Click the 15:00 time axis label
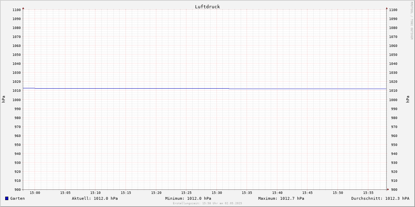 [x=35, y=193]
